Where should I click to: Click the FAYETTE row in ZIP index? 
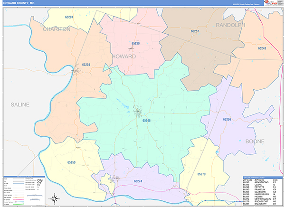[x=263, y=187]
